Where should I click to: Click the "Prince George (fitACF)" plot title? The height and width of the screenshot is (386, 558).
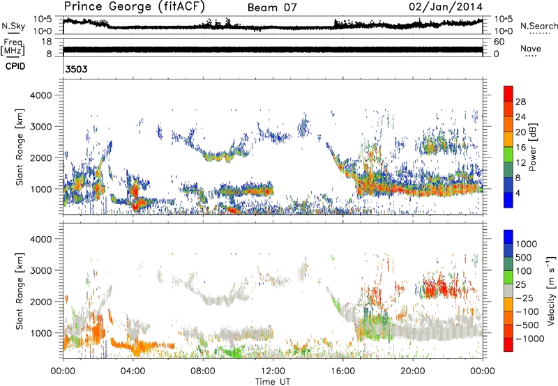tap(135, 6)
